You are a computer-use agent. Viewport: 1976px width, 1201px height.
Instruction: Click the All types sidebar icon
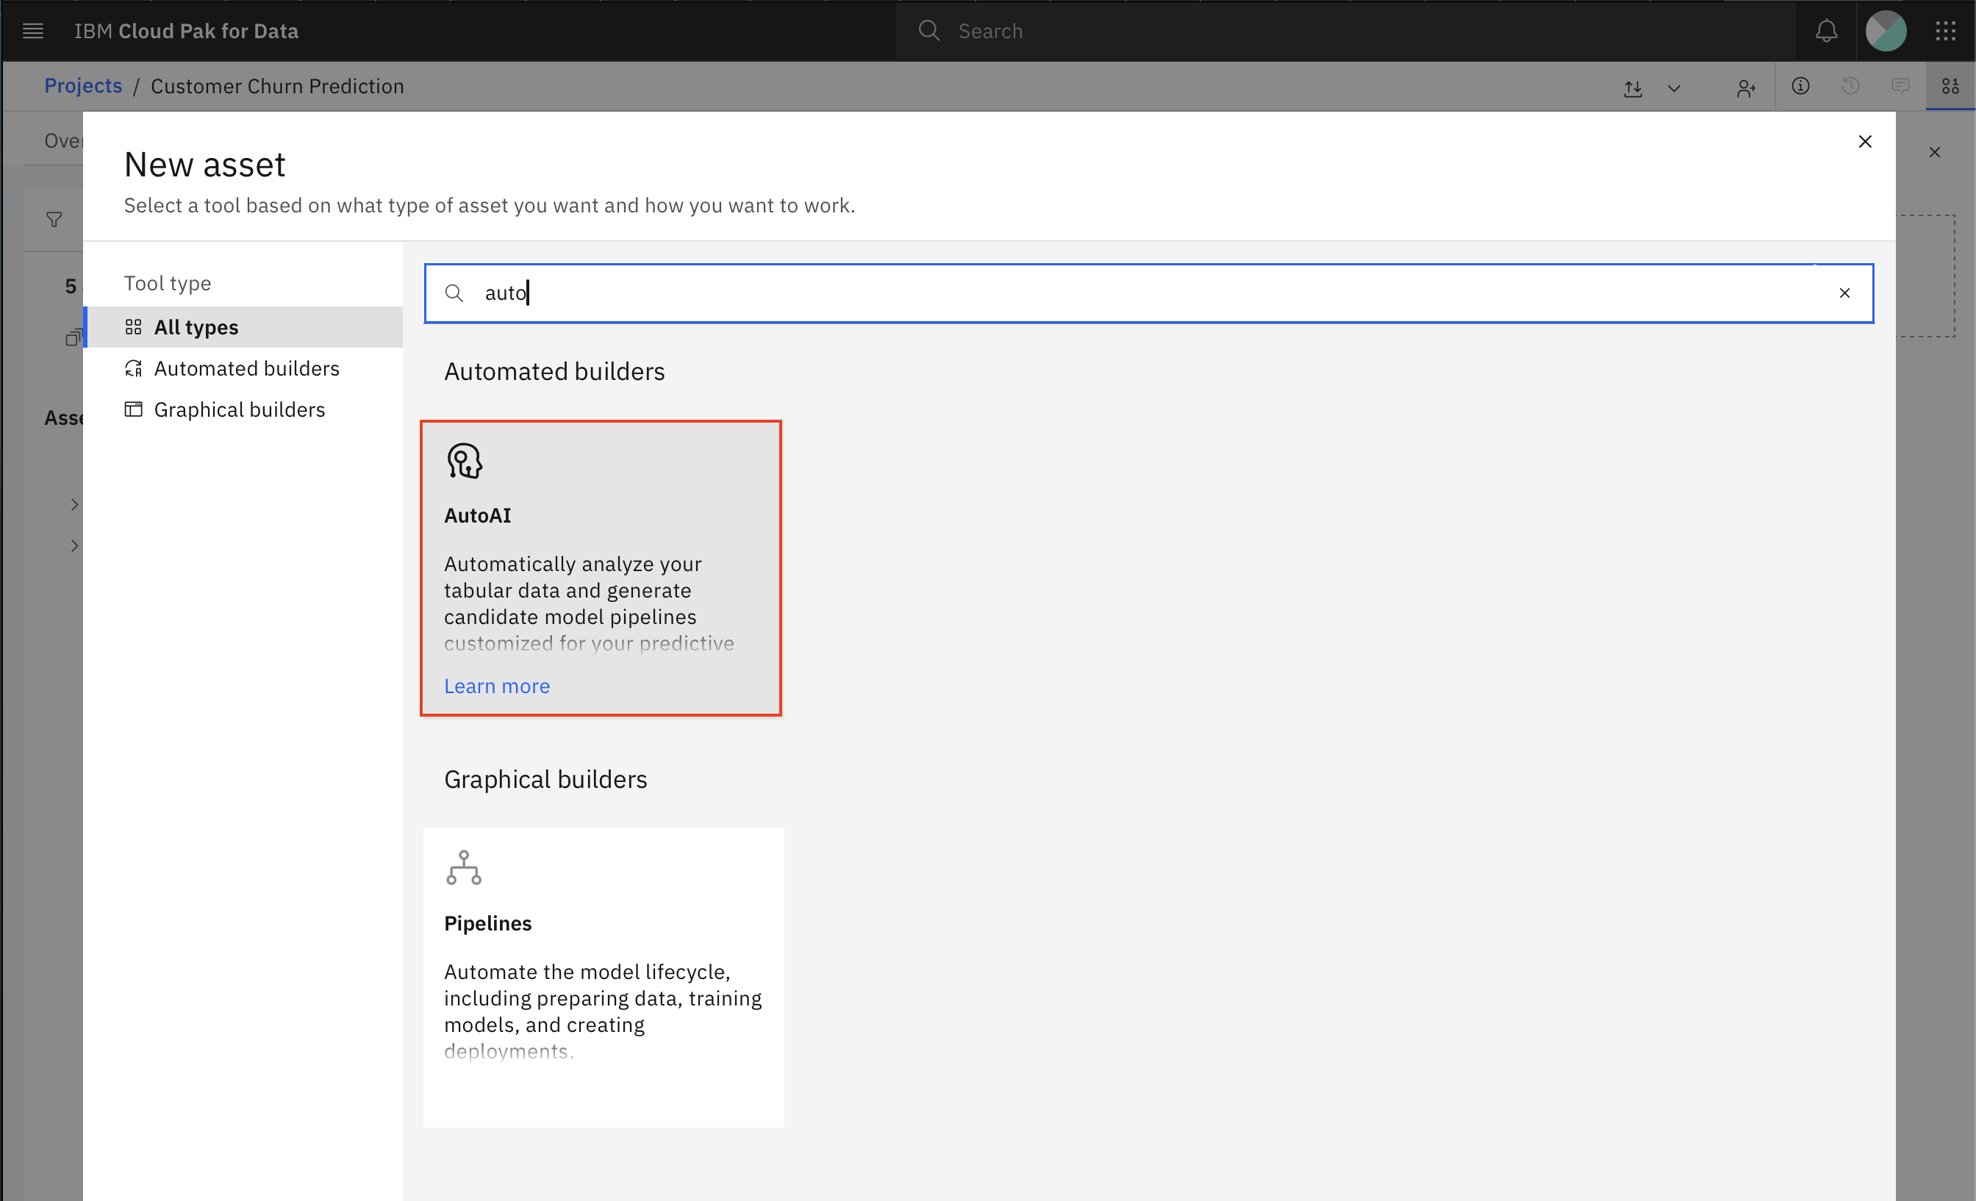132,326
